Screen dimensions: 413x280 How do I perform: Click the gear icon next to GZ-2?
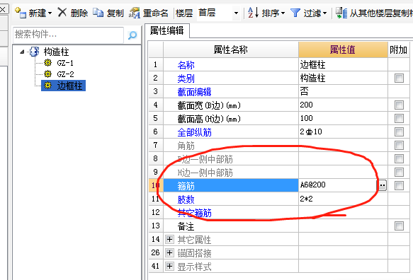pyautogui.click(x=47, y=74)
